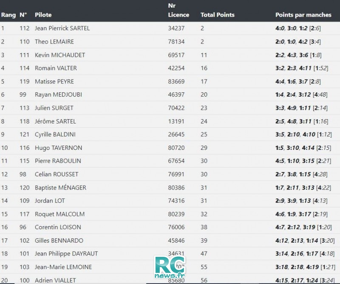This screenshot has height=284, width=340.
Task: Click the RC news.fr logo watermark
Action: click(170, 267)
